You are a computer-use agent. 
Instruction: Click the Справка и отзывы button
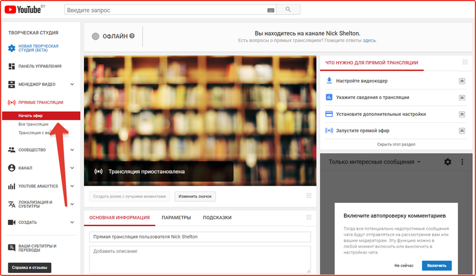(x=29, y=268)
